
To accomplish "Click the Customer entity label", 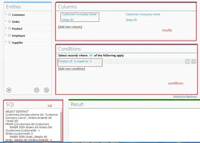I will pos(19,15).
